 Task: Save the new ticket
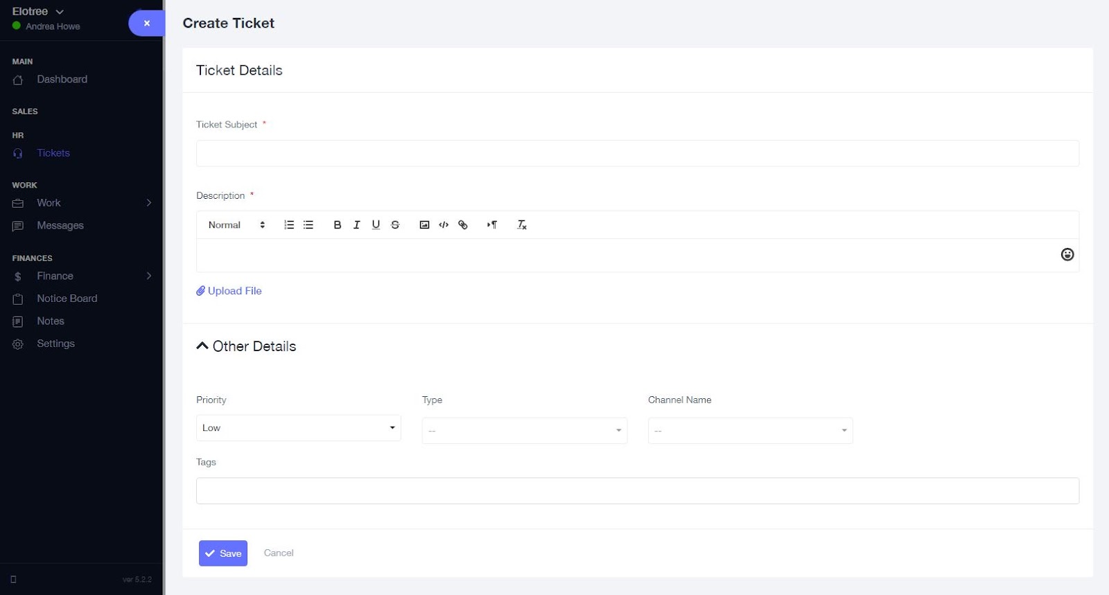point(223,553)
